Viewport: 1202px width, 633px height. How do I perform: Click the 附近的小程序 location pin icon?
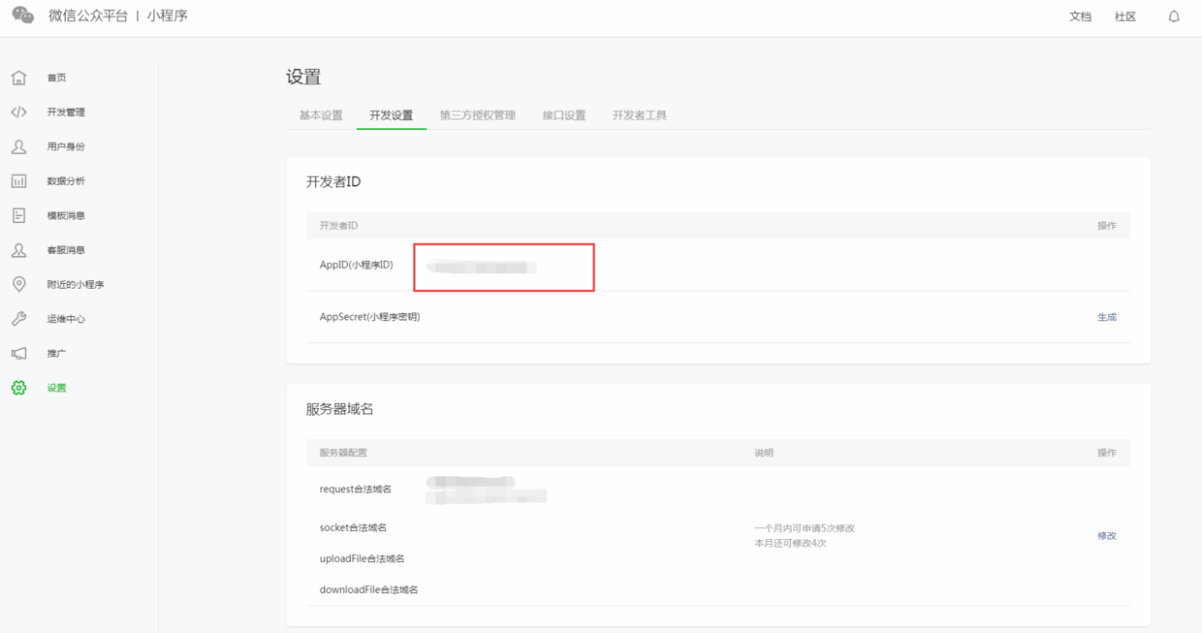(18, 284)
